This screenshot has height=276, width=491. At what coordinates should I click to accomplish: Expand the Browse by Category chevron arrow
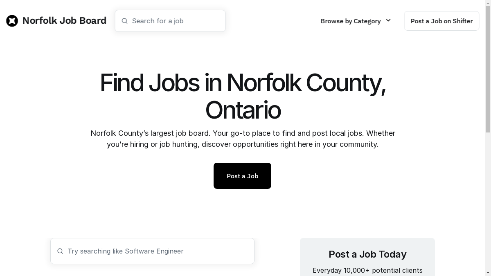388,20
